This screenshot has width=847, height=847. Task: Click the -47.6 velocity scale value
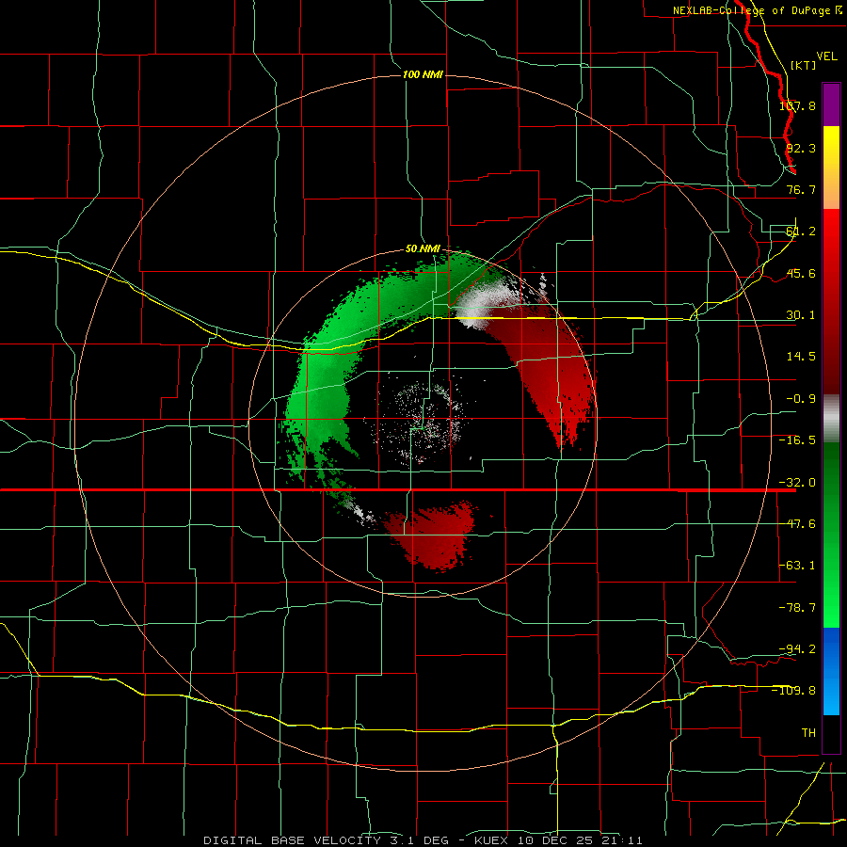click(x=797, y=524)
